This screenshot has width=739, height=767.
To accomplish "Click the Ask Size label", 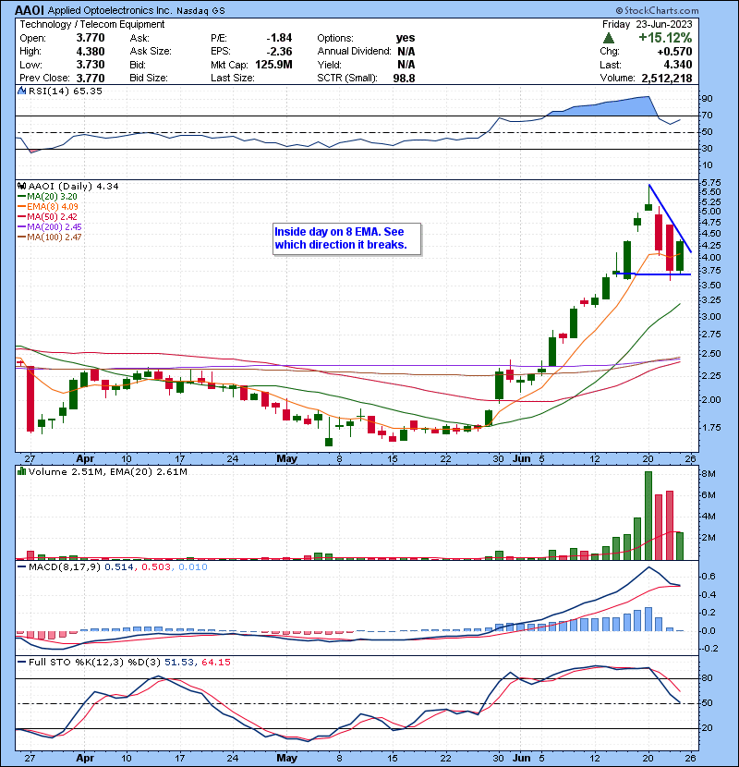I will (151, 52).
